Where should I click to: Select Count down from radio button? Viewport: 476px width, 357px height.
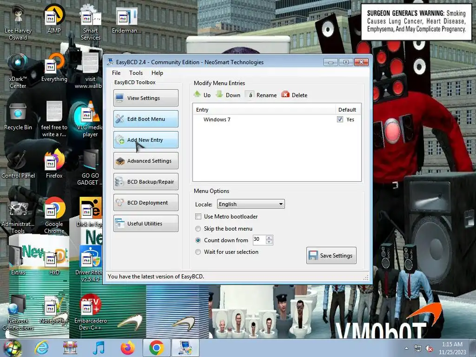click(198, 240)
